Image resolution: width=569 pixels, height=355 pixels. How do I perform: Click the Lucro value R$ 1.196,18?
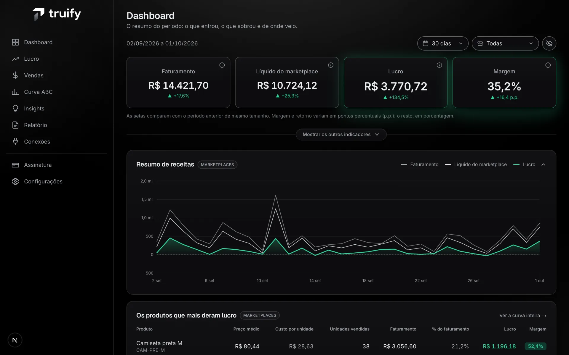coord(499,346)
